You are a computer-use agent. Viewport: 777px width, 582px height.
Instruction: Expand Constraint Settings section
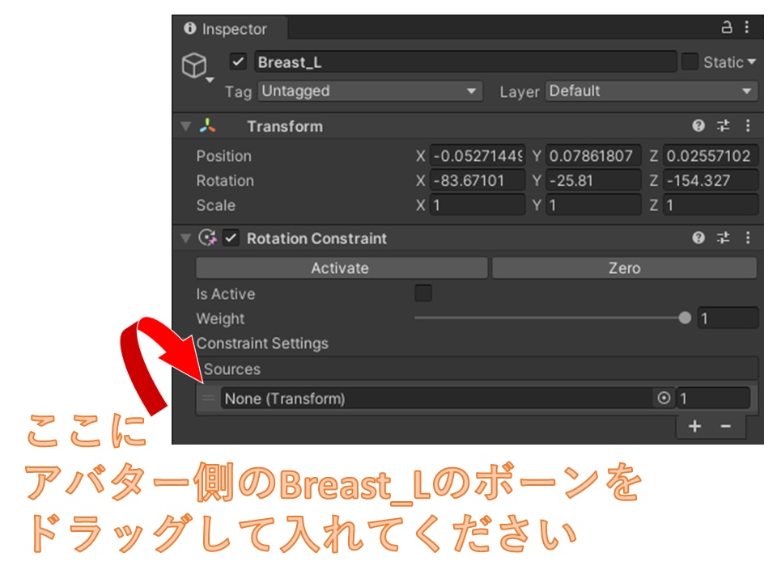[x=262, y=343]
